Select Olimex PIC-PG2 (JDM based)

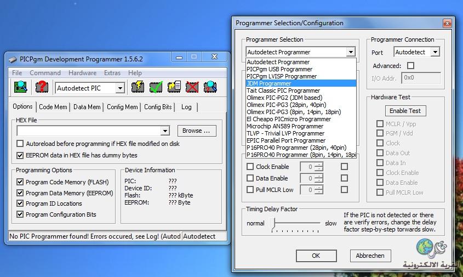(301, 98)
